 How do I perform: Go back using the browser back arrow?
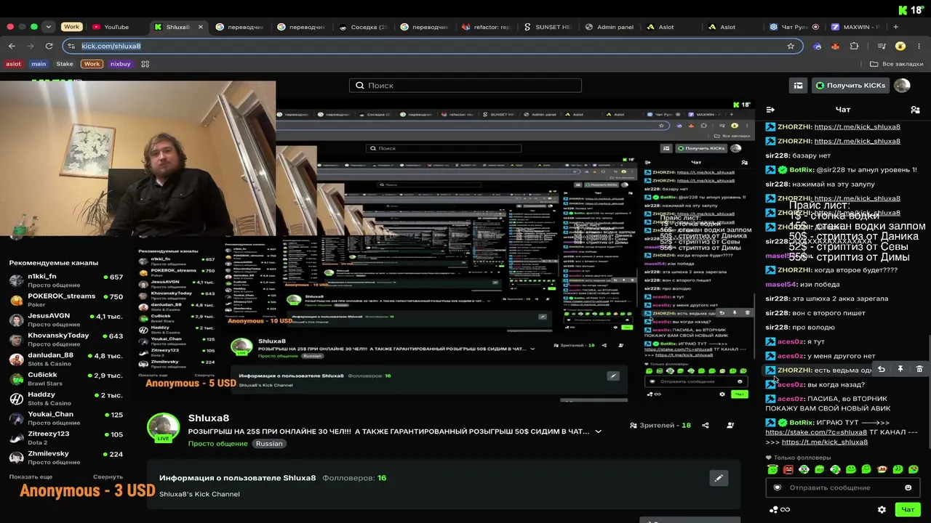click(x=12, y=46)
